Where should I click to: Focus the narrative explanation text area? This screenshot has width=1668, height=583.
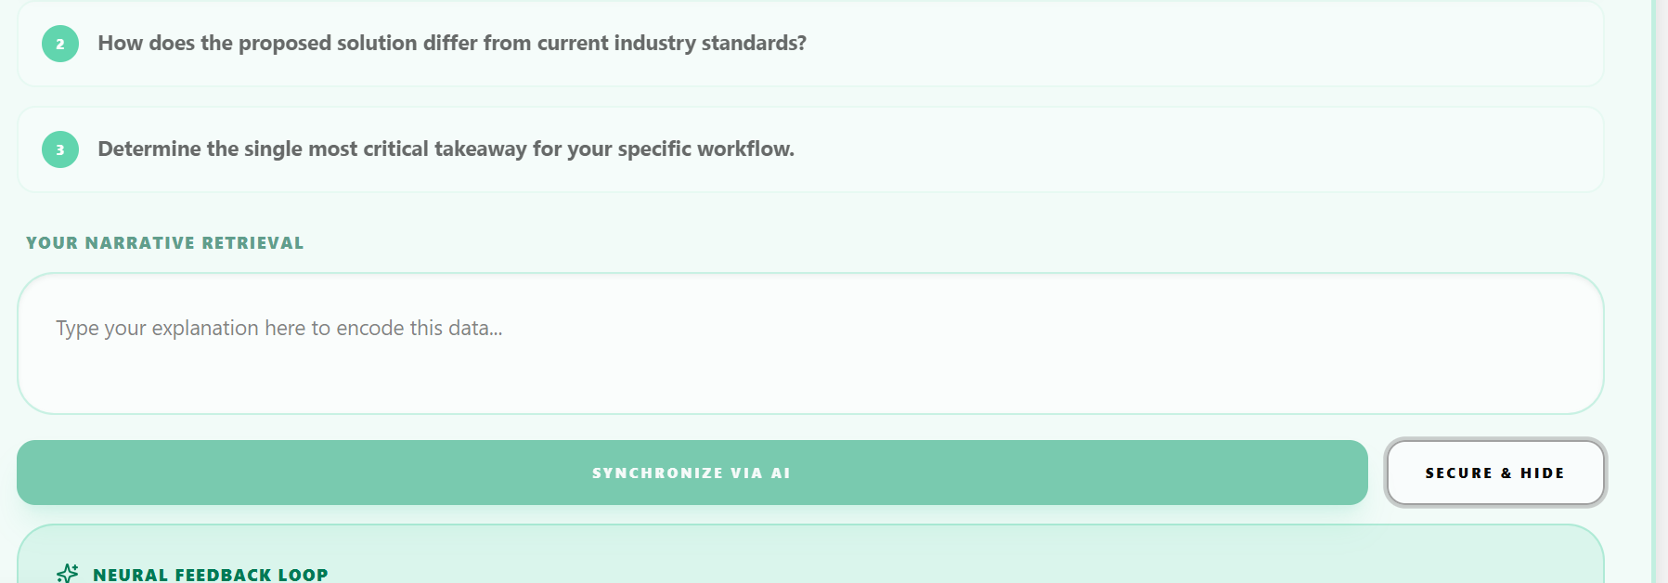point(810,343)
